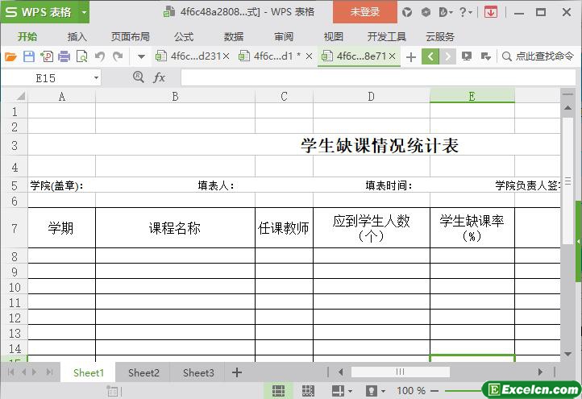Open the 审阅 ribbon tab

point(284,37)
